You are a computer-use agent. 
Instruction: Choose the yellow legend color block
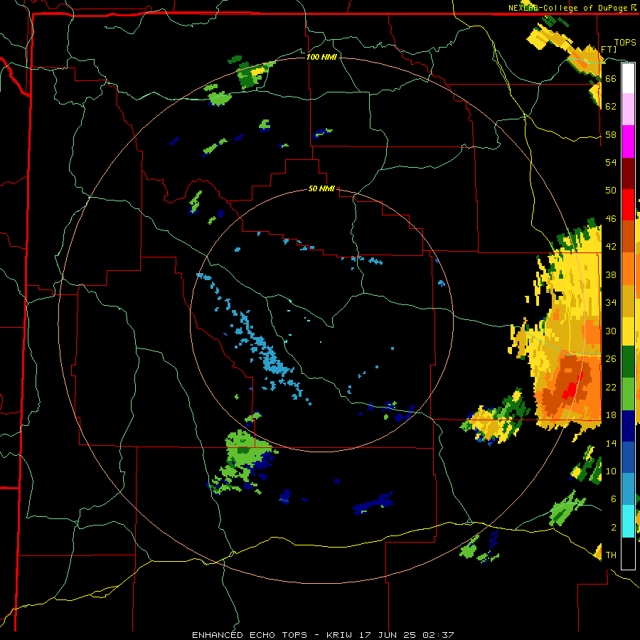(628, 331)
